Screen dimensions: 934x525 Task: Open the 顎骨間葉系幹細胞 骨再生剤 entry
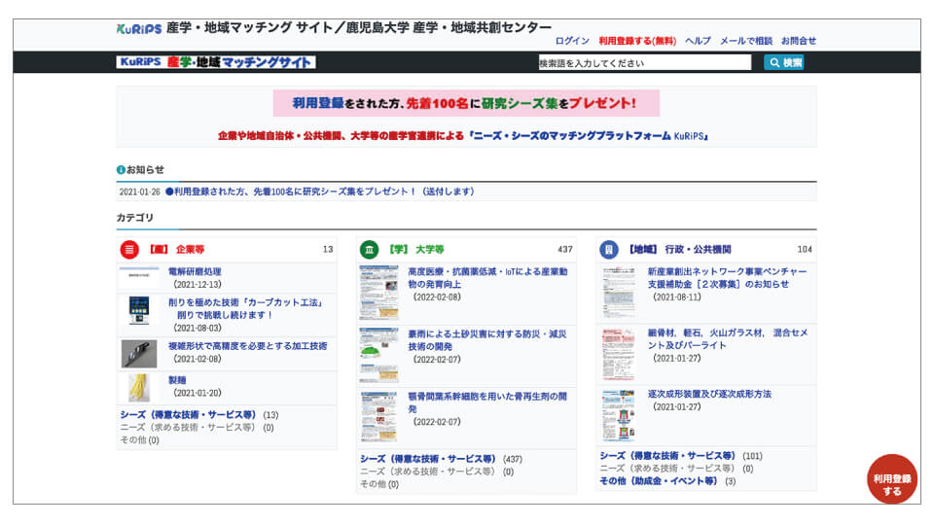click(x=487, y=402)
